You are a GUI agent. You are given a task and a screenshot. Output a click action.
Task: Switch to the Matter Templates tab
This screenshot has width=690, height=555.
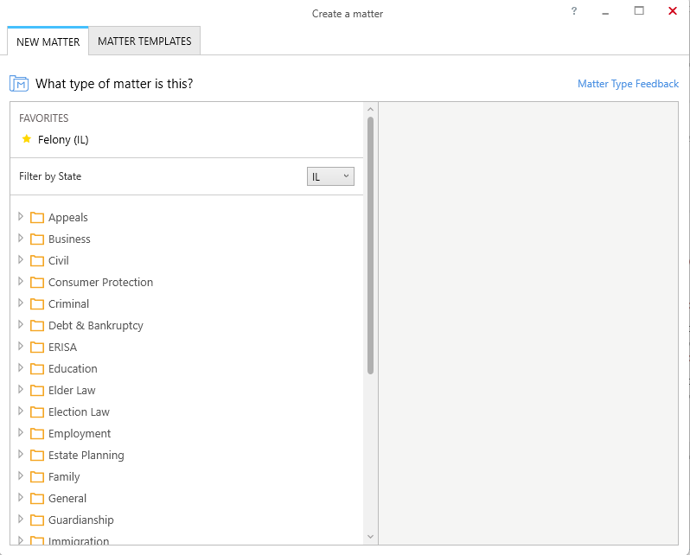pos(144,41)
